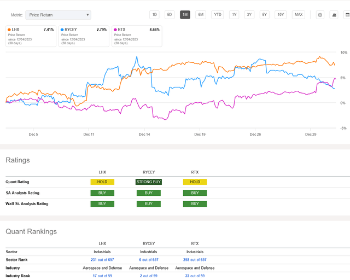Click RYCEY Quant Rating STRONG BUY badge
The width and height of the screenshot is (350, 280).
click(x=149, y=182)
